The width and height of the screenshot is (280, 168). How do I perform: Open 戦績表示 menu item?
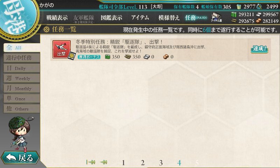[x=57, y=17]
